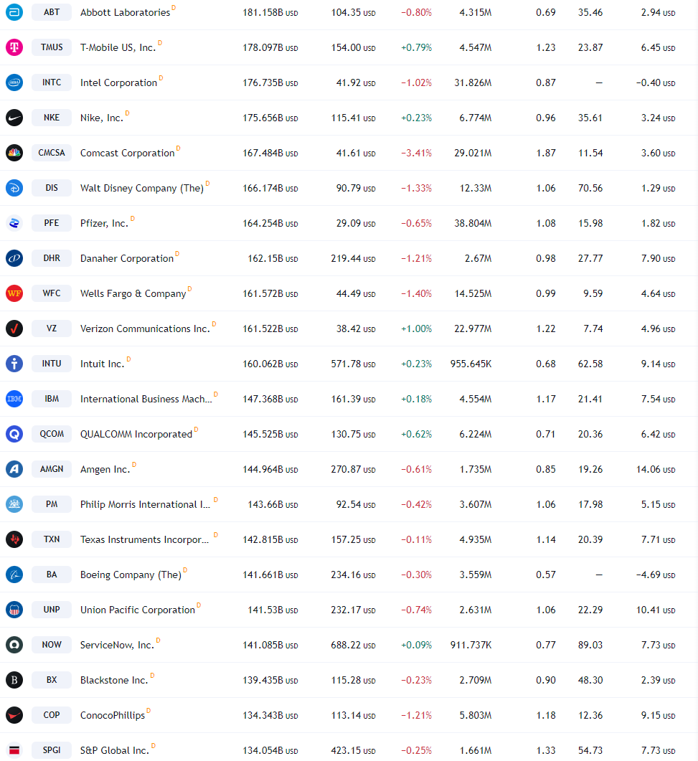Screen dimensions: 698x761
Task: Click the Walt Disney logo icon
Action: tap(14, 188)
